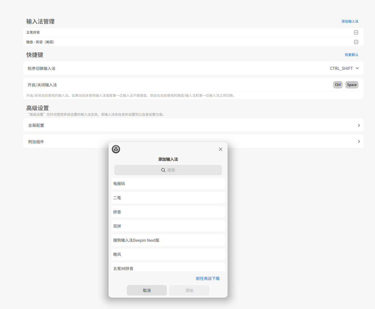Viewport: 375px width, 309px height.
Task: Select 拼音 in input method list
Action: pos(168,212)
